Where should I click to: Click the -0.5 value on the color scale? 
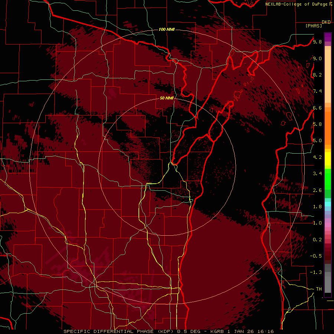coord(316,256)
